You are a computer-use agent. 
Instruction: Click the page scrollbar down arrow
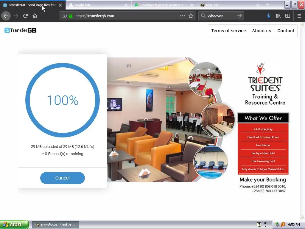tap(302, 217)
